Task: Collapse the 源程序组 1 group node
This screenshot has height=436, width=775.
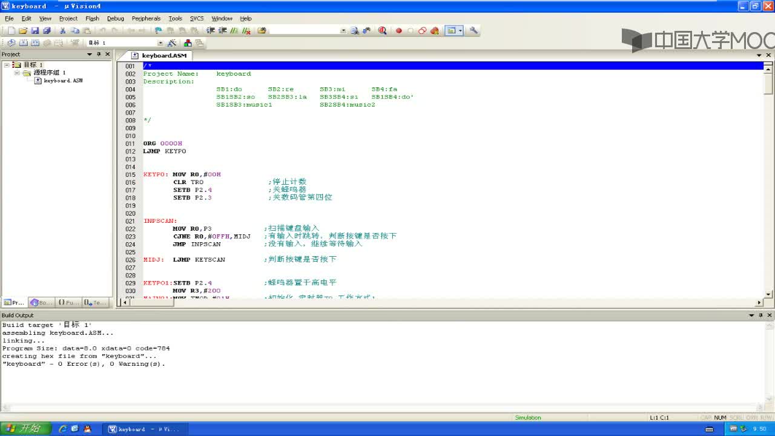Action: click(18, 73)
